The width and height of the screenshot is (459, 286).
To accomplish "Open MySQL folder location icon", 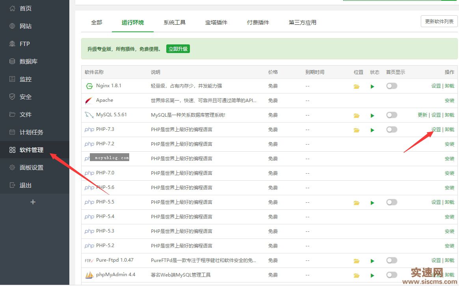I will pyautogui.click(x=356, y=115).
